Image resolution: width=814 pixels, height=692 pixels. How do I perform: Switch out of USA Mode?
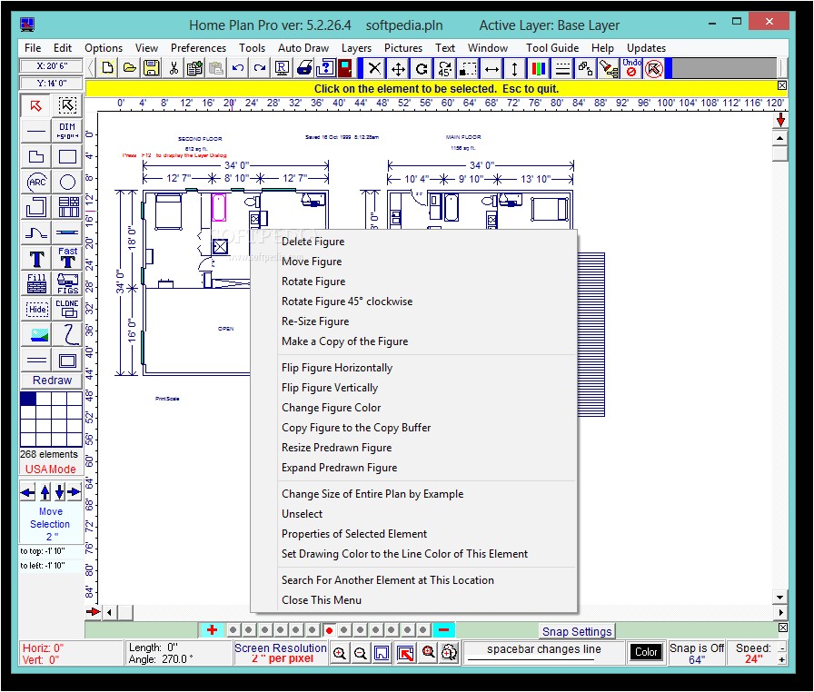[50, 469]
